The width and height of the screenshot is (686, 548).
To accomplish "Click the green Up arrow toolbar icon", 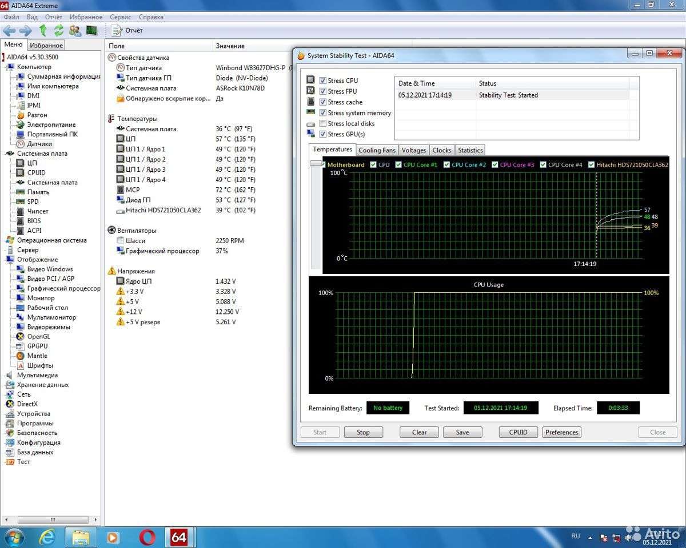I will pyautogui.click(x=43, y=30).
